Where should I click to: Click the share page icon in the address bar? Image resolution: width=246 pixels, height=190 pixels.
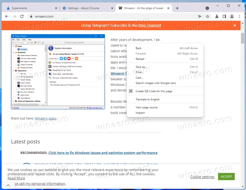tap(200, 16)
